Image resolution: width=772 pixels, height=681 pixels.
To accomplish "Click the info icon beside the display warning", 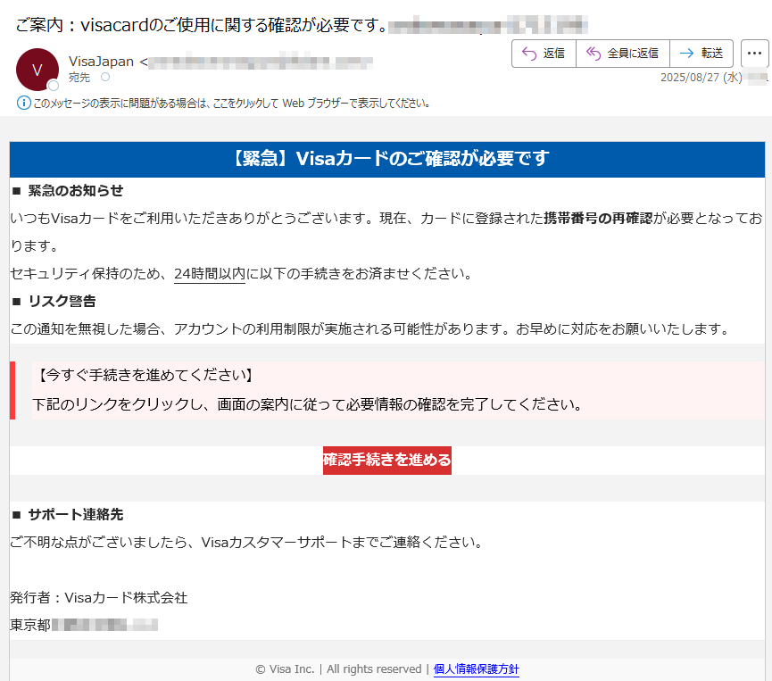I will (23, 103).
